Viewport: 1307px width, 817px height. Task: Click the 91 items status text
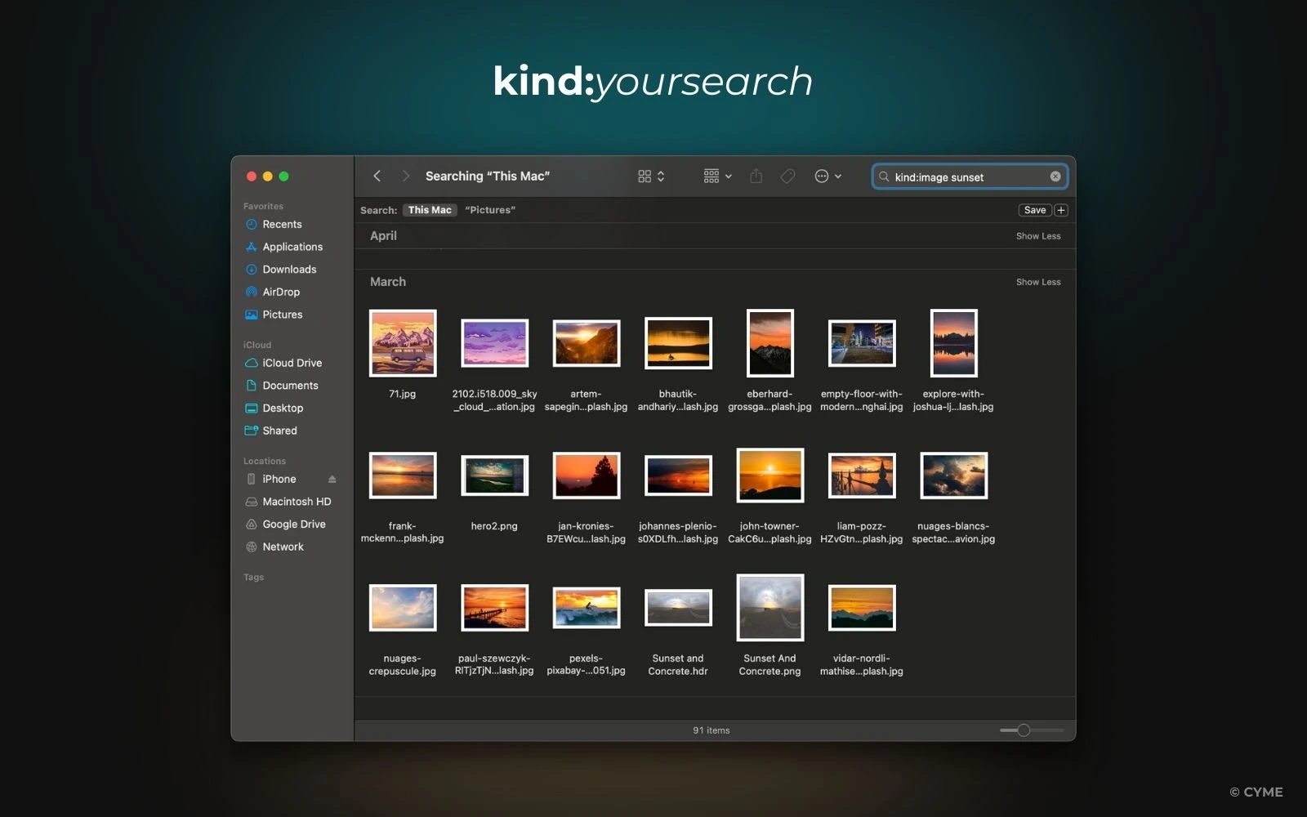tap(711, 730)
